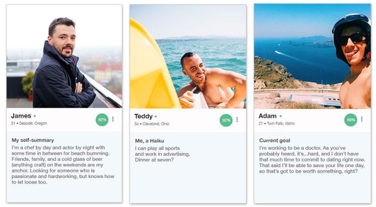Click the name Teddy
The image size is (376, 207).
(x=143, y=116)
